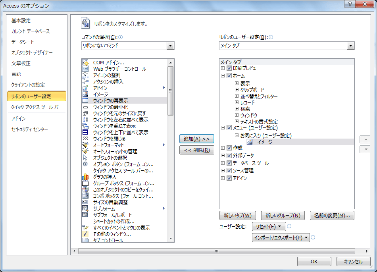377x272 pixels.
Task: Click the ウィンドウを左右に並べて表示 icon
Action: point(85,120)
